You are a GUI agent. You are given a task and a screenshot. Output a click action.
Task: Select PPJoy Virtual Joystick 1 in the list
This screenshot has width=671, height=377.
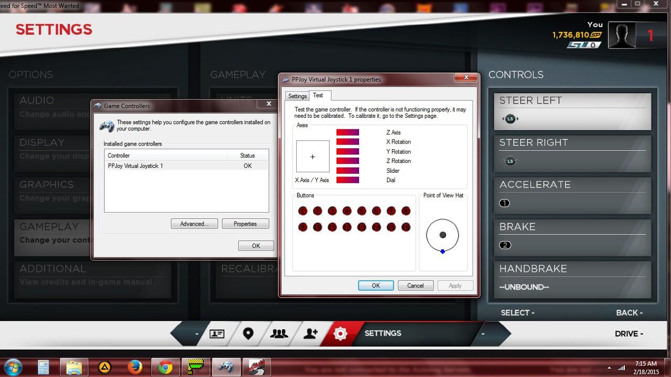[135, 166]
